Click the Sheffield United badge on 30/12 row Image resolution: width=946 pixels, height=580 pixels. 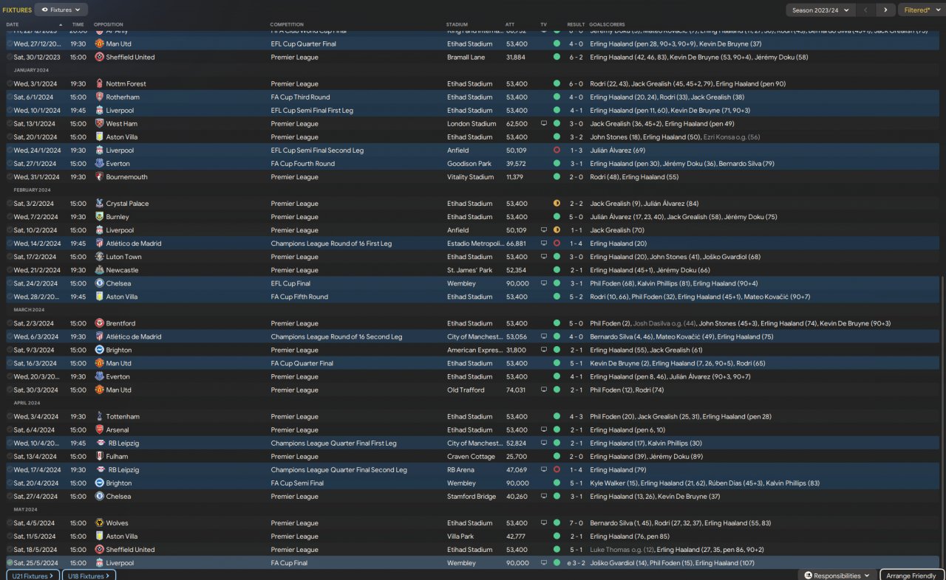click(99, 57)
